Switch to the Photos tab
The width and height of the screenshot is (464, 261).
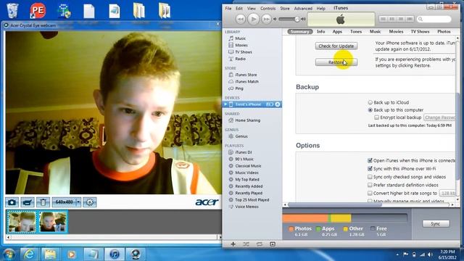click(444, 31)
